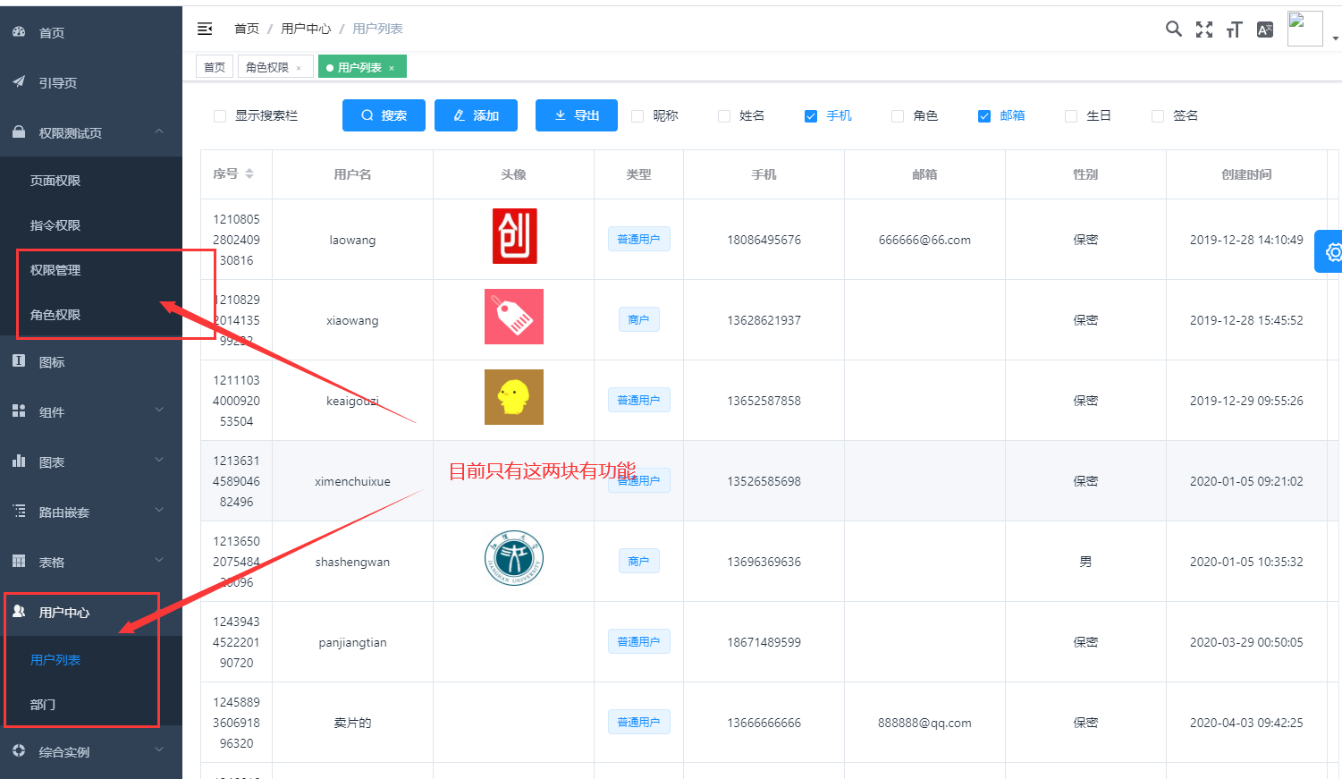Check the 生日 column checkbox

[1071, 116]
